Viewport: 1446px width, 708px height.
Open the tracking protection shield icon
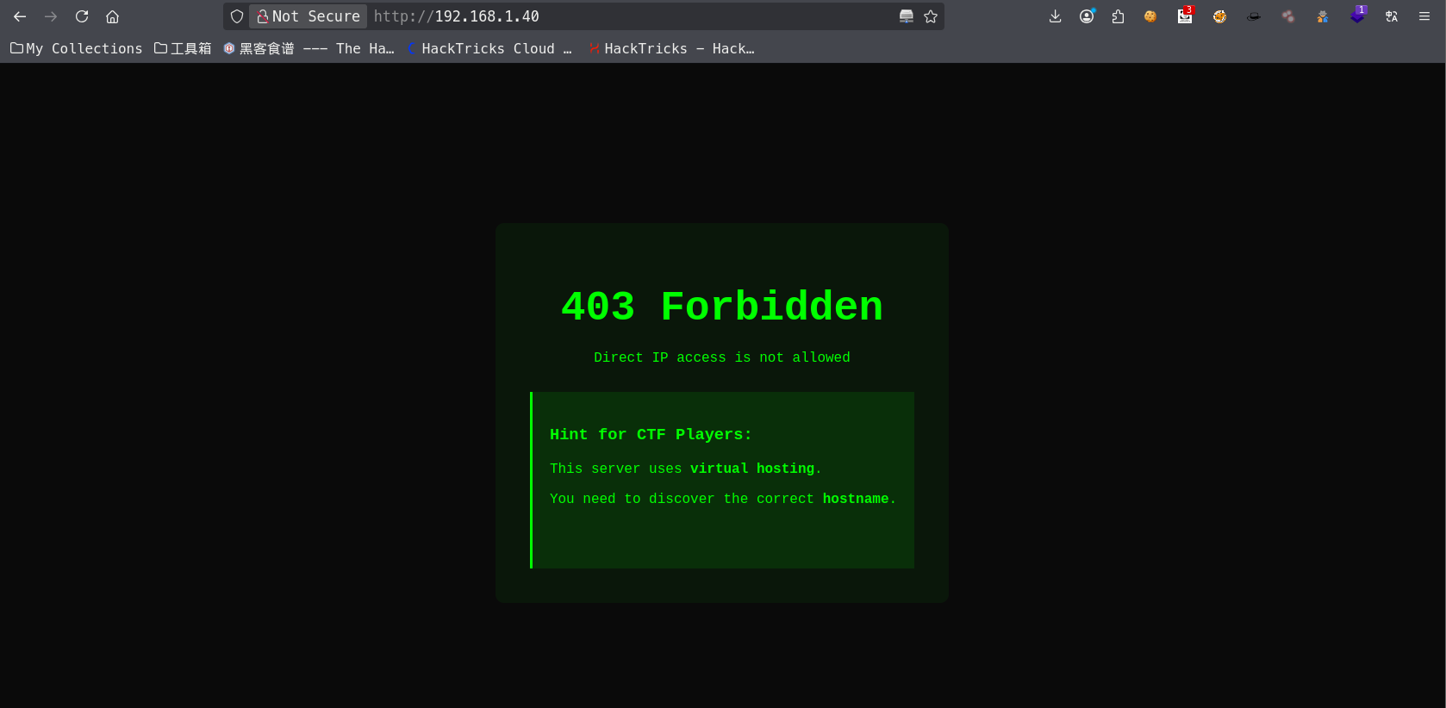coord(237,16)
